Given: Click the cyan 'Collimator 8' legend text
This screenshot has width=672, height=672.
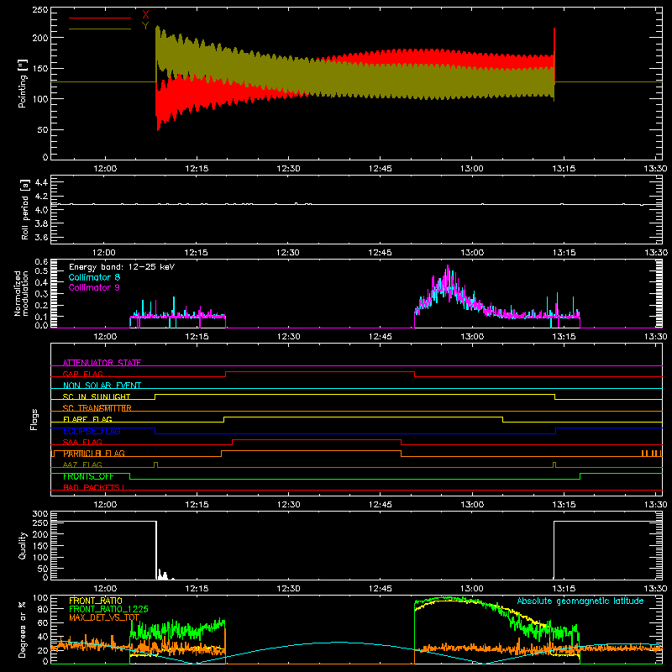Looking at the screenshot, I should (x=94, y=277).
